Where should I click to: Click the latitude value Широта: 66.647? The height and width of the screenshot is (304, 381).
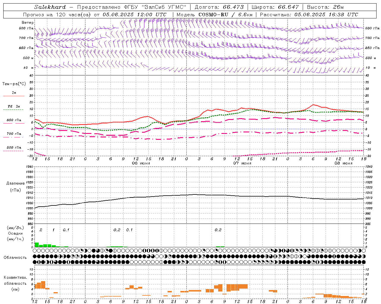tap(275, 7)
